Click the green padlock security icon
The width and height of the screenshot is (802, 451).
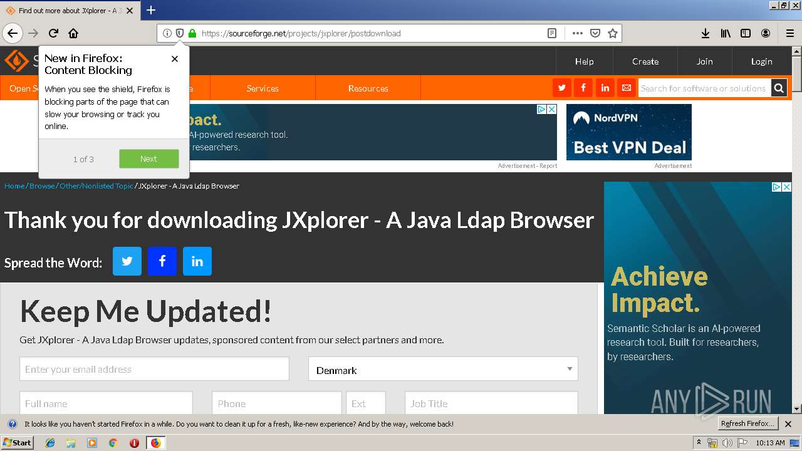(192, 33)
